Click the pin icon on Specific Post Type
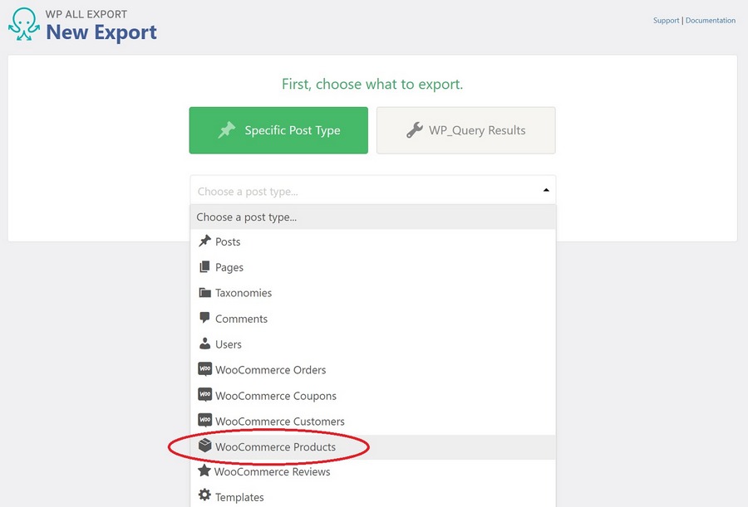 225,129
